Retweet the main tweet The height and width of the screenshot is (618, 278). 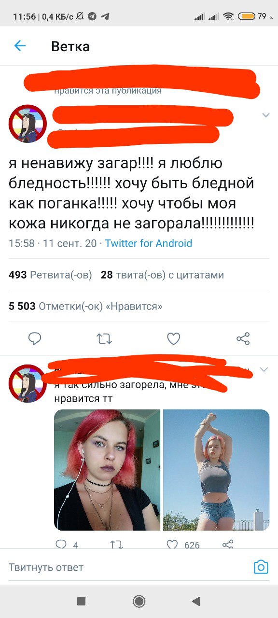(x=104, y=339)
